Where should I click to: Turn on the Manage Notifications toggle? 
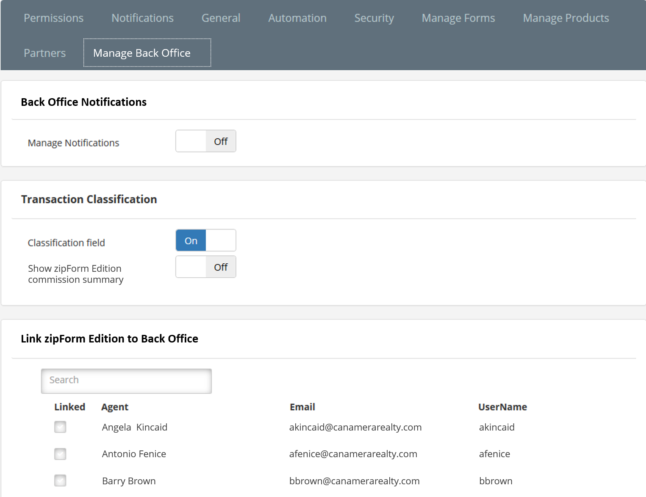pos(206,141)
